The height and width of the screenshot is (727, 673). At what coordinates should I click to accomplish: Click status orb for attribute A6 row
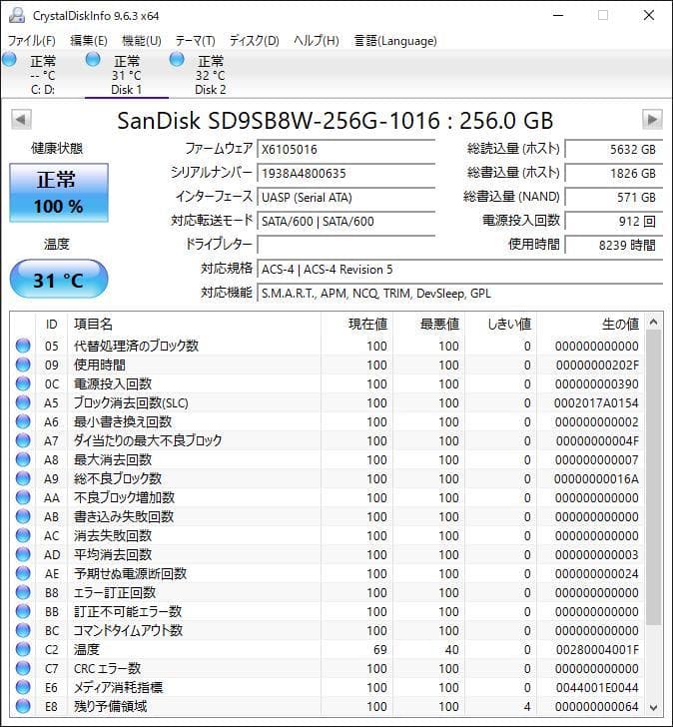coord(23,421)
